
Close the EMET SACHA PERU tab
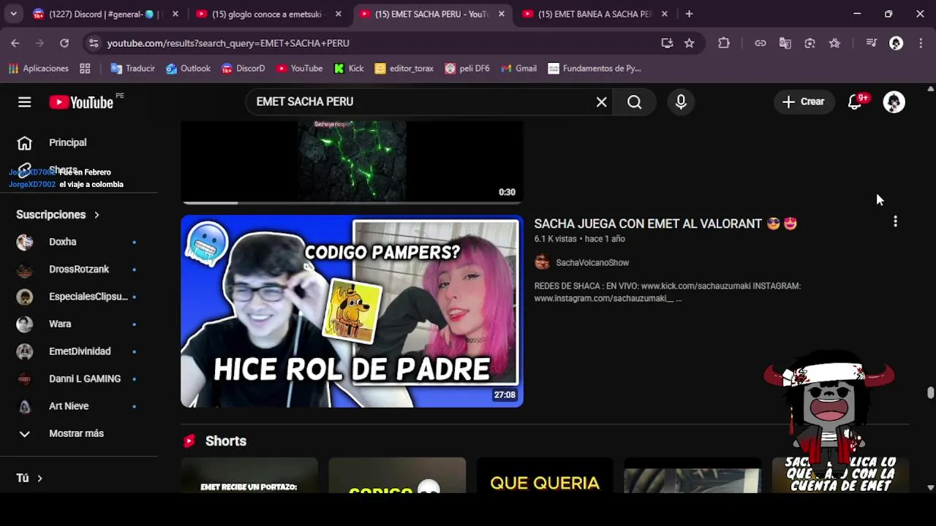tap(501, 14)
